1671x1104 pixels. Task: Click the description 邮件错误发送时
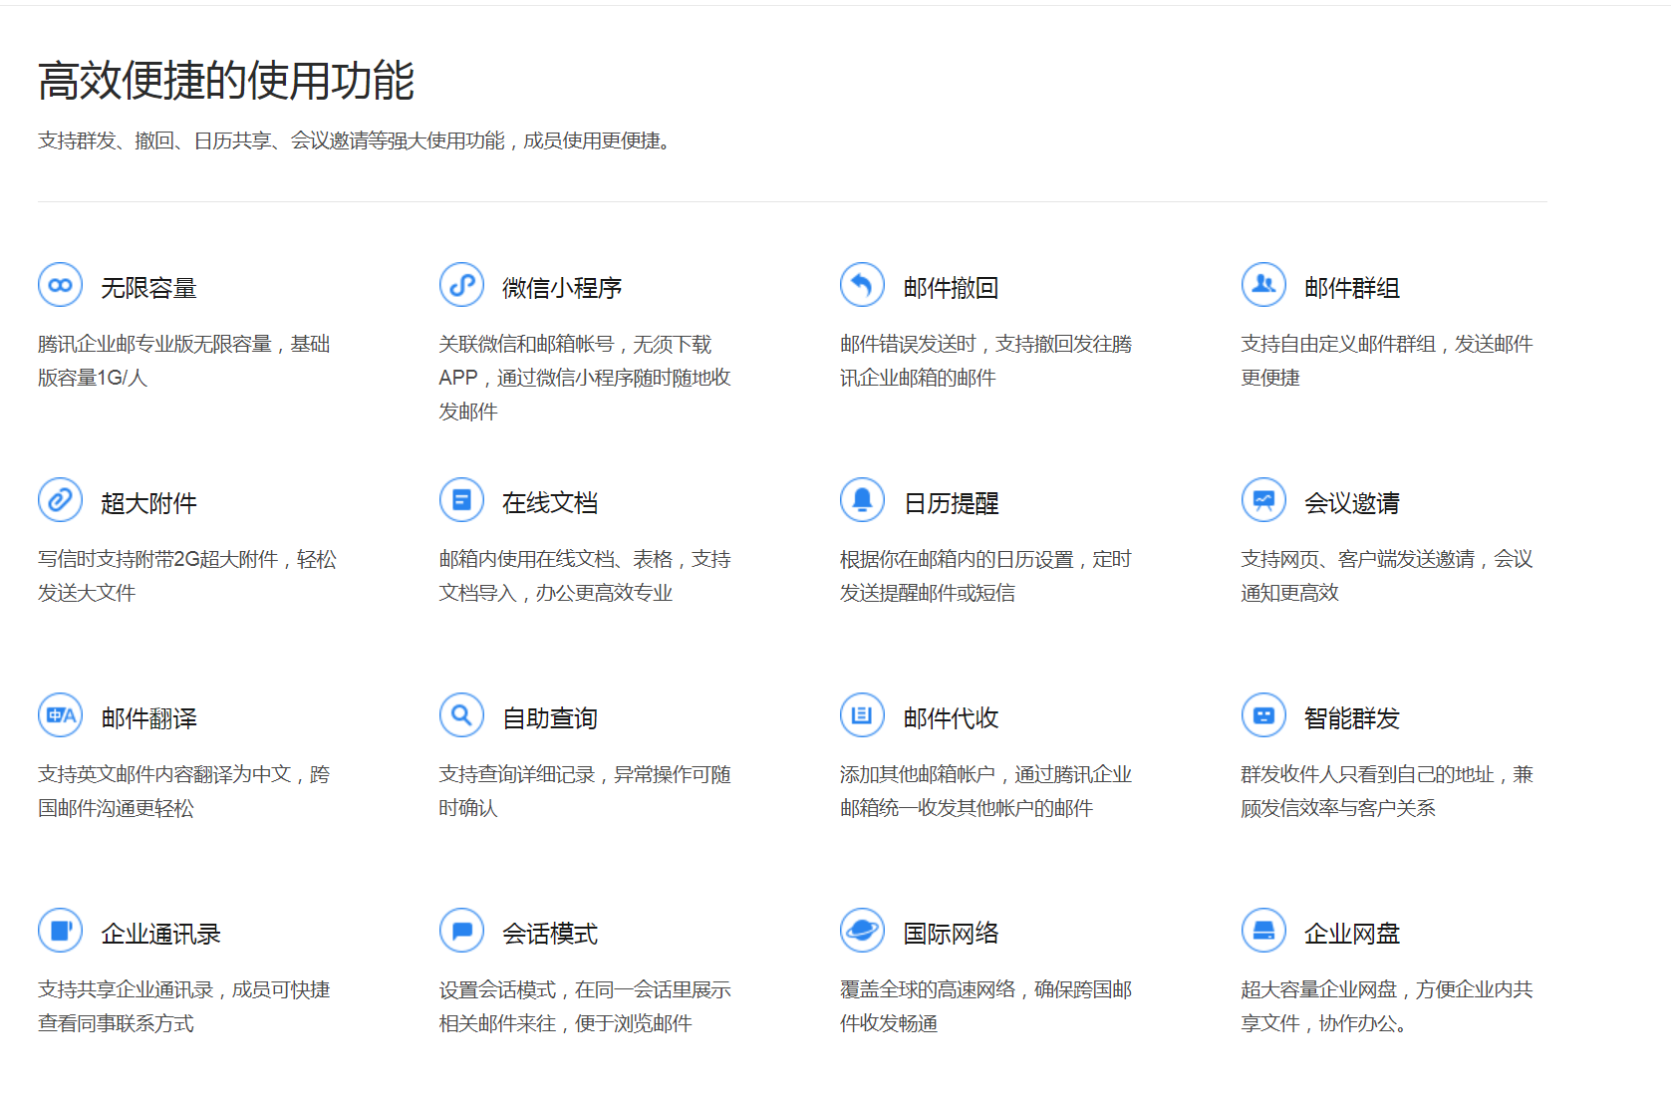pyautogui.click(x=986, y=361)
